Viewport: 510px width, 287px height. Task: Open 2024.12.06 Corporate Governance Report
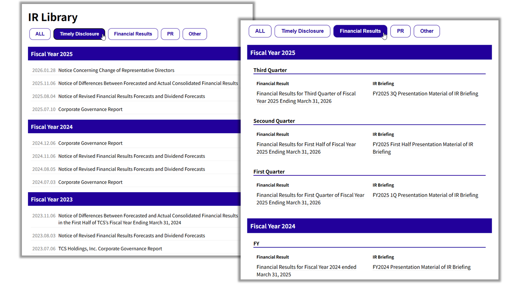click(x=90, y=143)
